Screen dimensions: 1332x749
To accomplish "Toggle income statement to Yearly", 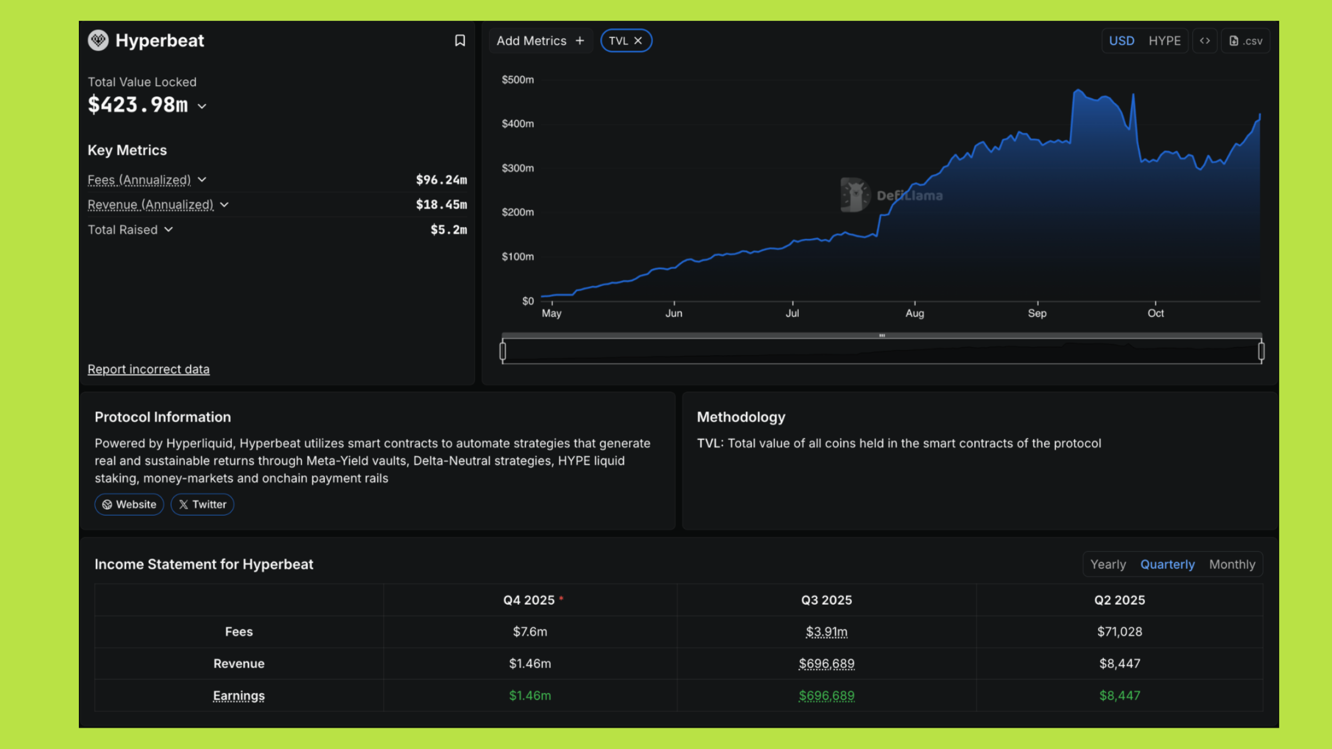I will (x=1108, y=564).
